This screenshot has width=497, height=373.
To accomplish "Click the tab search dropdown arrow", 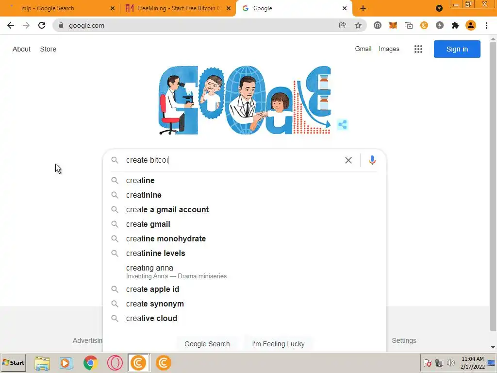I will click(439, 8).
